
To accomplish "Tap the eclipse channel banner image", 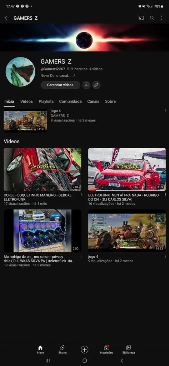I will click(84, 37).
